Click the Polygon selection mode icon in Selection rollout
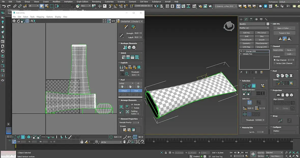 (254, 86)
